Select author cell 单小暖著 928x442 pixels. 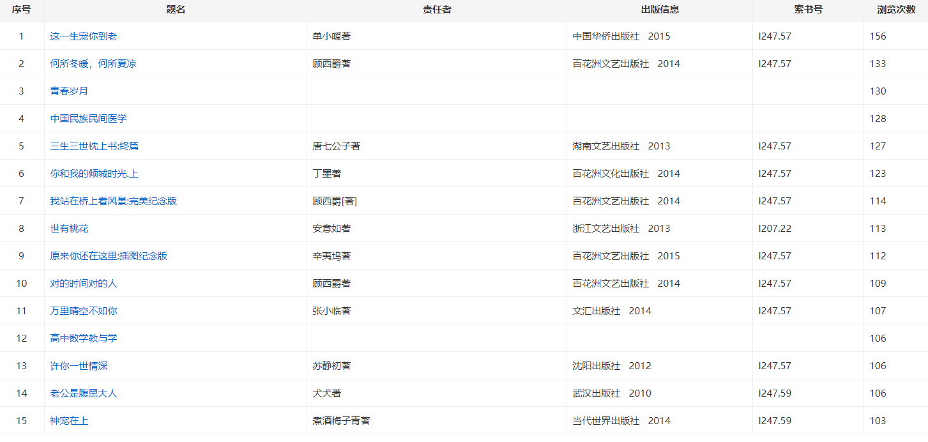coord(331,36)
